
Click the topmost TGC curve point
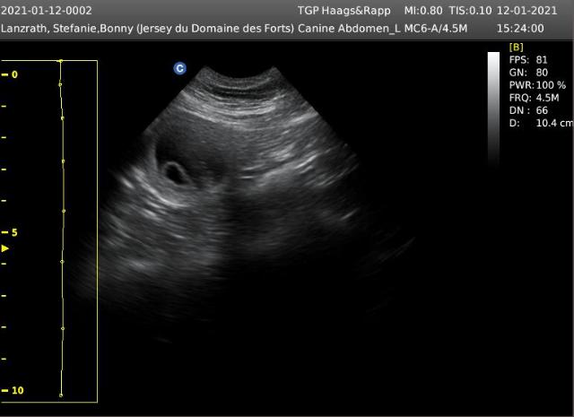pos(60,61)
